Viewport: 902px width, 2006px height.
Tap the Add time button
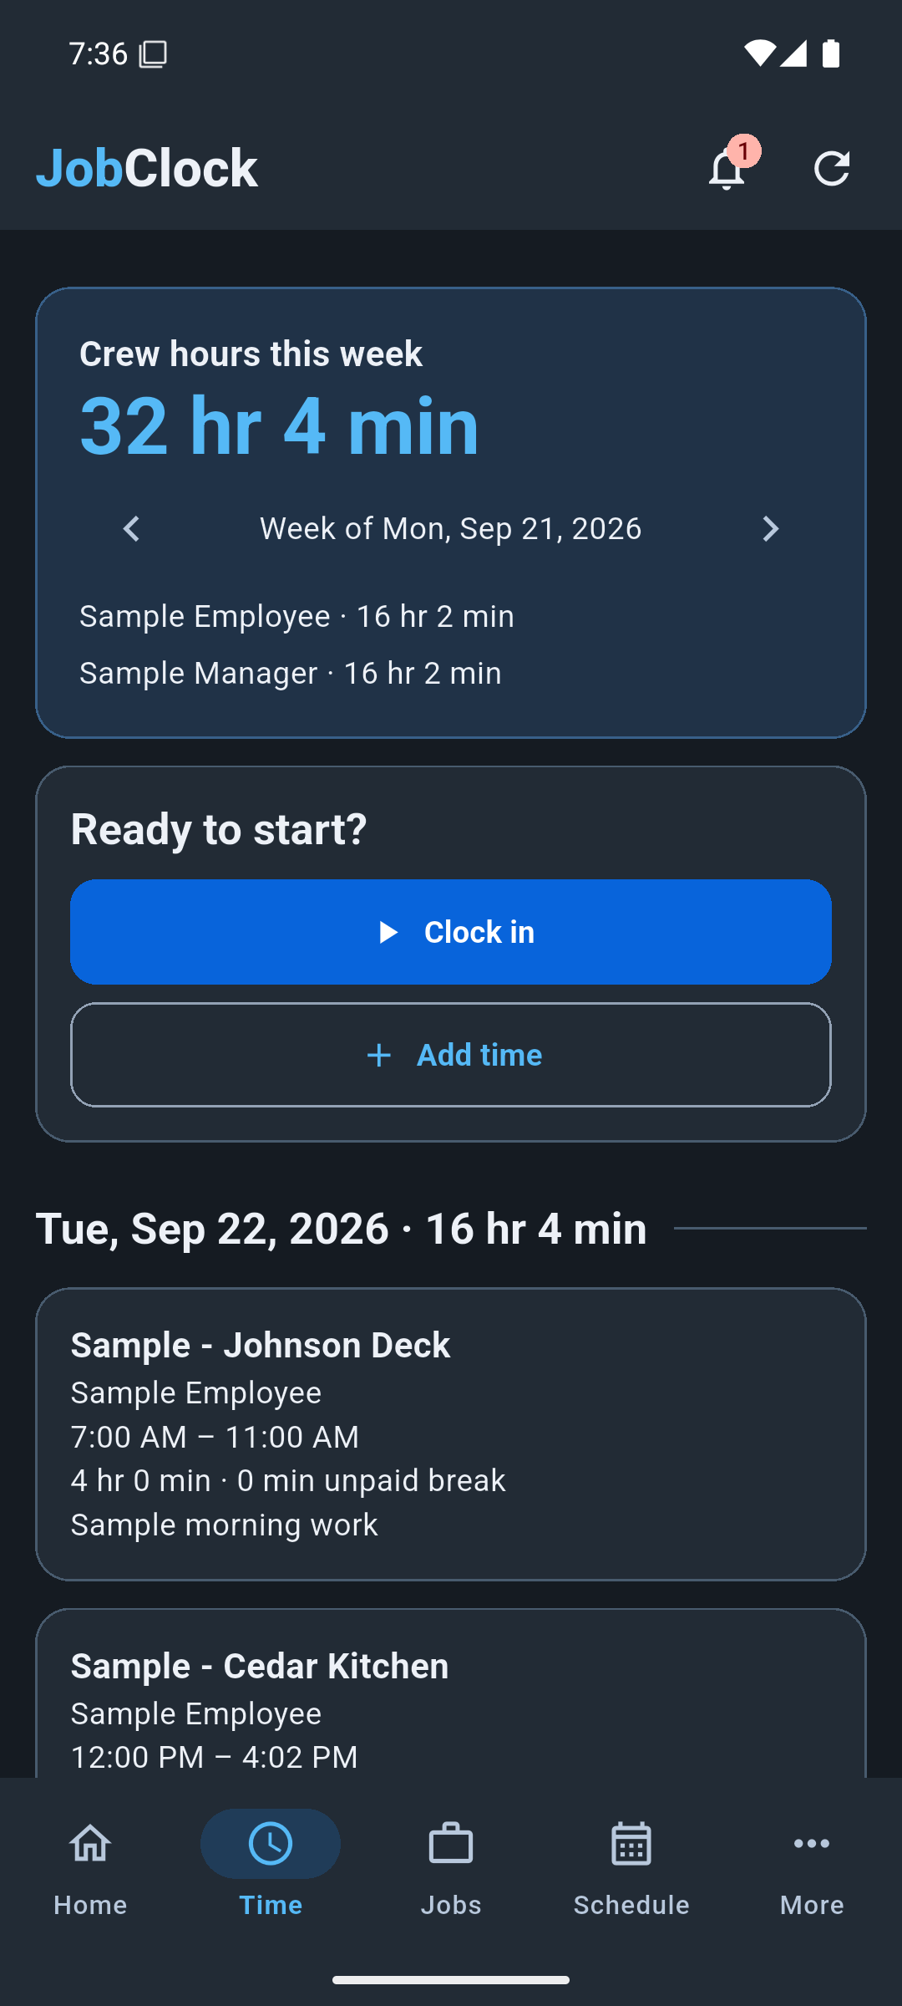pos(451,1055)
